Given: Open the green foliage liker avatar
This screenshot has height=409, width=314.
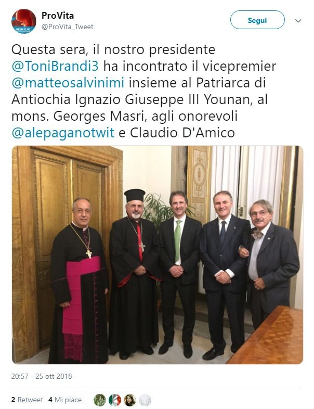Looking at the screenshot, I should (99, 400).
